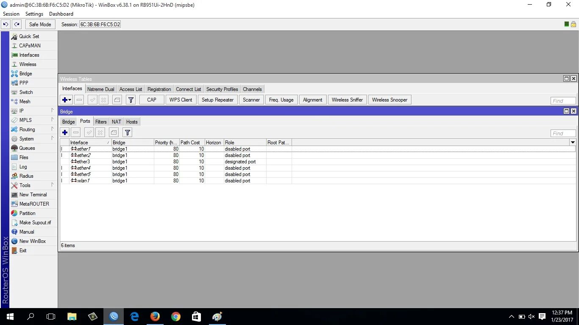This screenshot has width=579, height=325.
Task: Toggle Safe Mode
Action: pos(40,24)
